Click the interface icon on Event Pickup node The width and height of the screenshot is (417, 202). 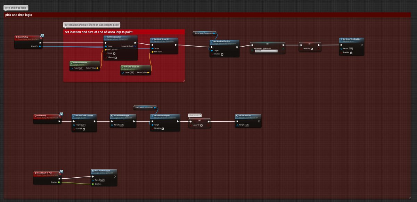tap(42, 35)
